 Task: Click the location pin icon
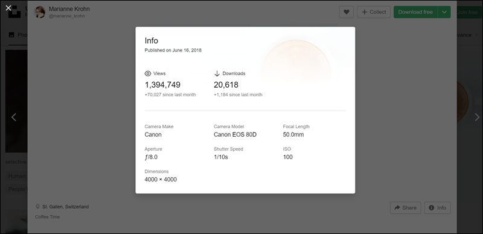coord(37,207)
